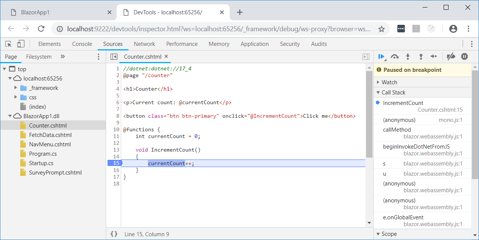
Task: Deactivate all breakpoints
Action: pyautogui.click(x=451, y=56)
